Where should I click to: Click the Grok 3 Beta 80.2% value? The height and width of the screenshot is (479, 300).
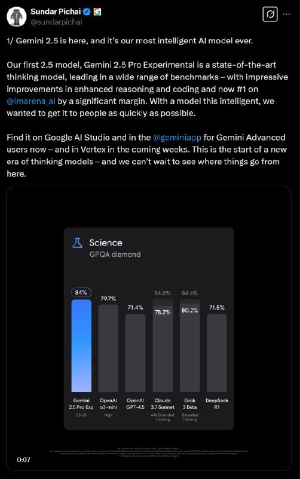(189, 310)
